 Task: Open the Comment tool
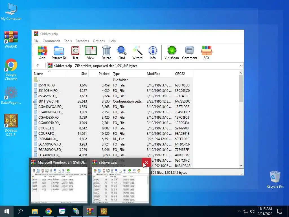[190, 53]
